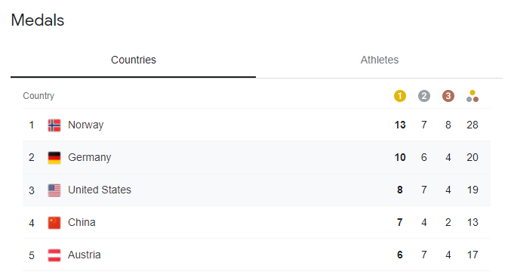The width and height of the screenshot is (511, 275).
Task: Switch to the Athletes tab
Action: pos(380,60)
